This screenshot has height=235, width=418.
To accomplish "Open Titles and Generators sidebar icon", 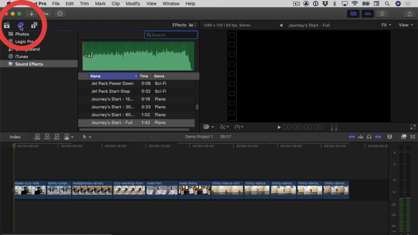I will 34,26.
